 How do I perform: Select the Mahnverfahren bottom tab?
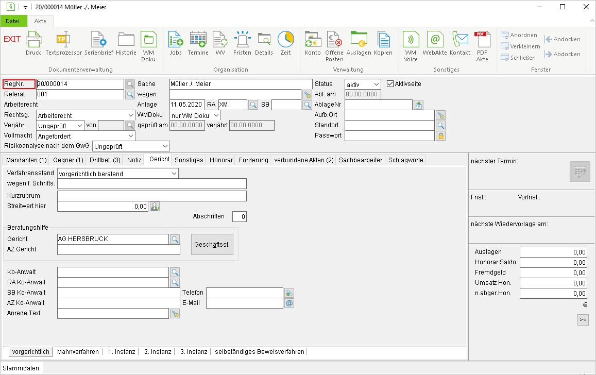[78, 352]
